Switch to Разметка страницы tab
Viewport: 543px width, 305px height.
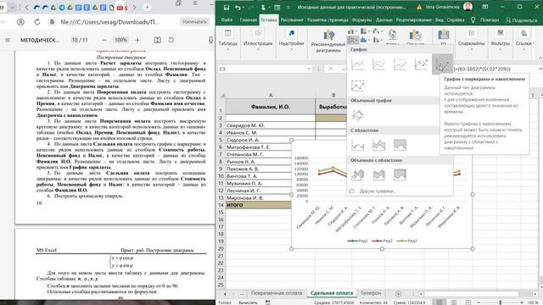pyautogui.click(x=327, y=20)
